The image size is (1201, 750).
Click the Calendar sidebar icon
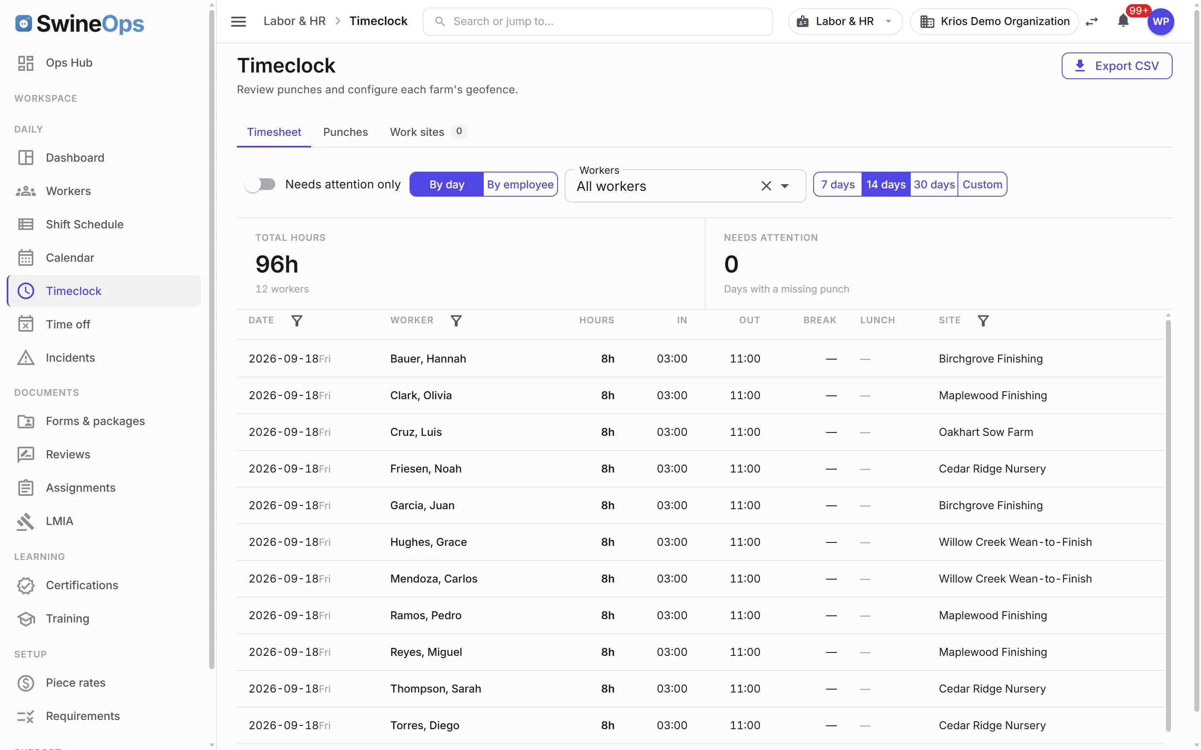(25, 257)
